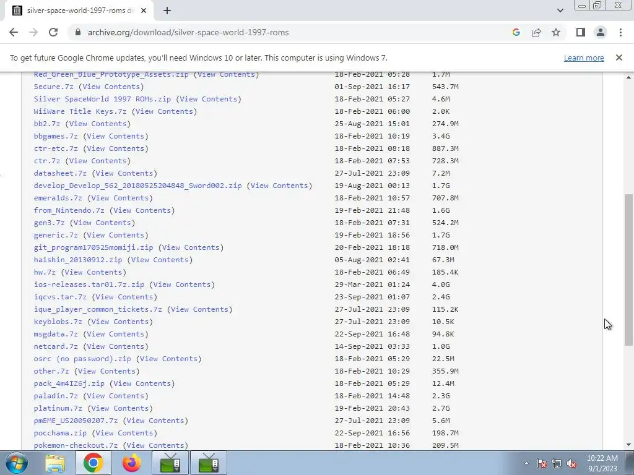The width and height of the screenshot is (634, 475).
Task: Expand the tab search dropdown
Action: 560,11
